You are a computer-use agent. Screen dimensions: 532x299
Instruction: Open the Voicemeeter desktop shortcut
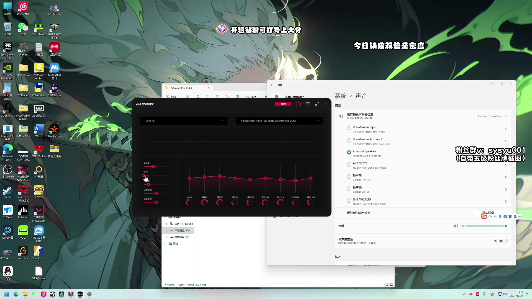[x=39, y=90]
